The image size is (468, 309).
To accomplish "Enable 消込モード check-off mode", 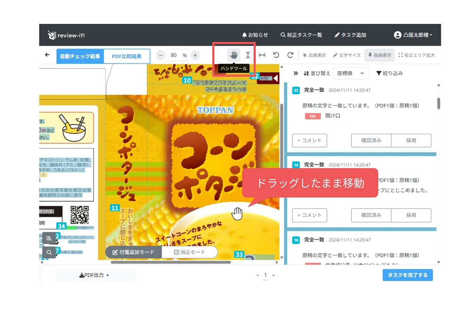I will coord(189,252).
